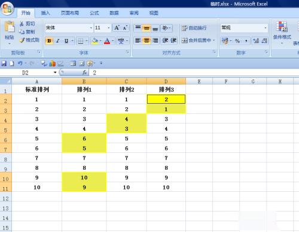The image size is (299, 232).
Task: Toggle Underline formatting
Action: point(66,41)
